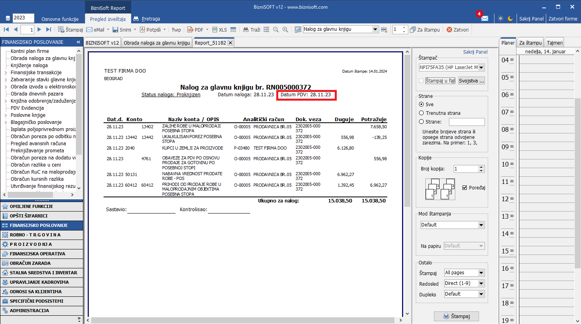
Task: Switch to Obrada naloga za glavnu knjigu tab
Action: 157,43
